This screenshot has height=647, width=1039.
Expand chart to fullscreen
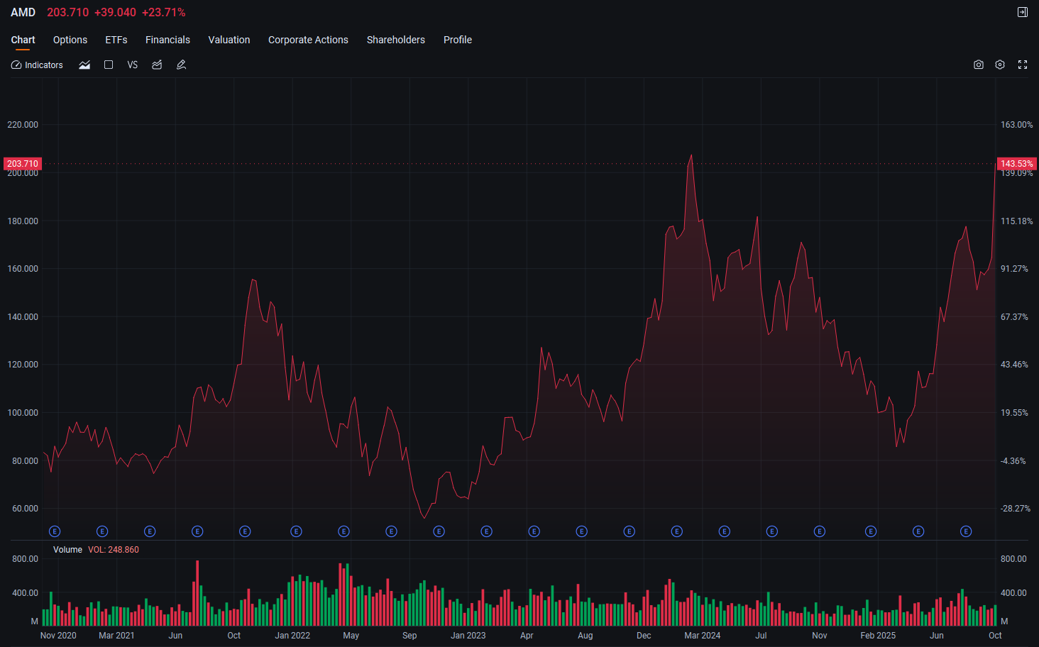pos(1023,65)
